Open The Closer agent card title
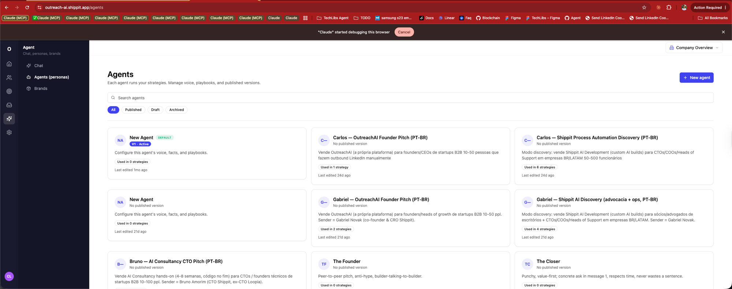This screenshot has width=732, height=289. coord(548,261)
